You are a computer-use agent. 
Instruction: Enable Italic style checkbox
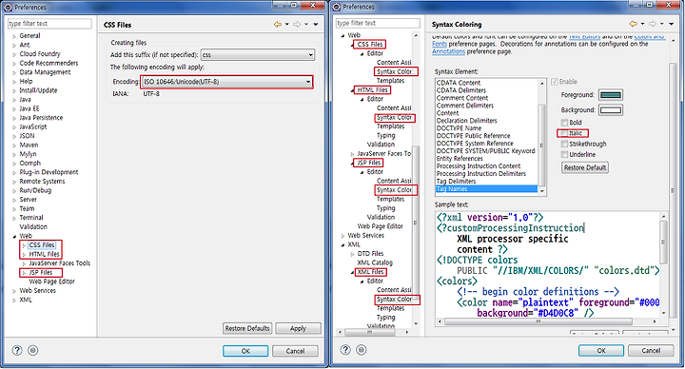point(564,133)
